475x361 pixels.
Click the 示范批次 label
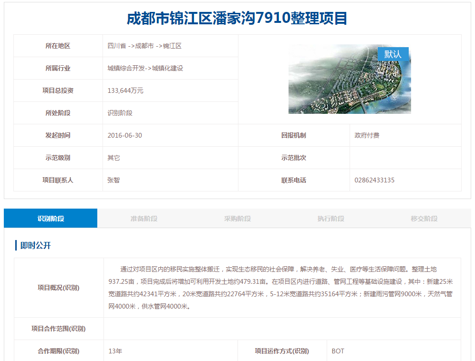(294, 158)
